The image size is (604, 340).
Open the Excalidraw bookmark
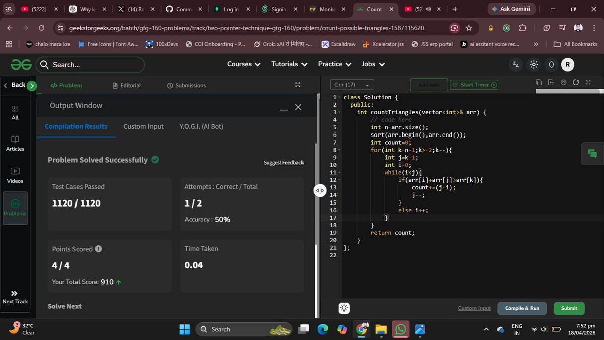click(x=338, y=44)
